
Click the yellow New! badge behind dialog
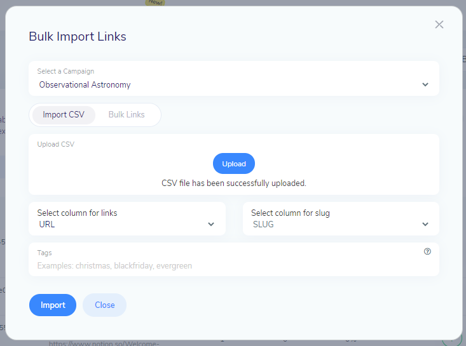155,3
